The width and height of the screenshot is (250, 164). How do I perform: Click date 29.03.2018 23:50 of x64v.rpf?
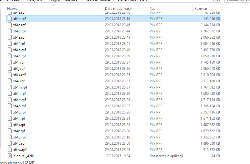[118, 143]
